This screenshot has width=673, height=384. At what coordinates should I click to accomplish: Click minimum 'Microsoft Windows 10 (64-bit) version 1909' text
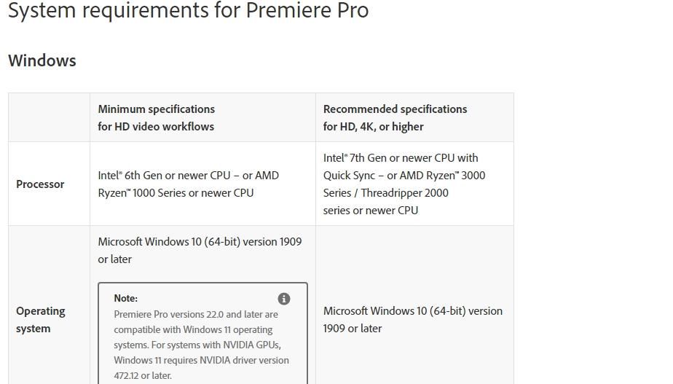(x=200, y=242)
